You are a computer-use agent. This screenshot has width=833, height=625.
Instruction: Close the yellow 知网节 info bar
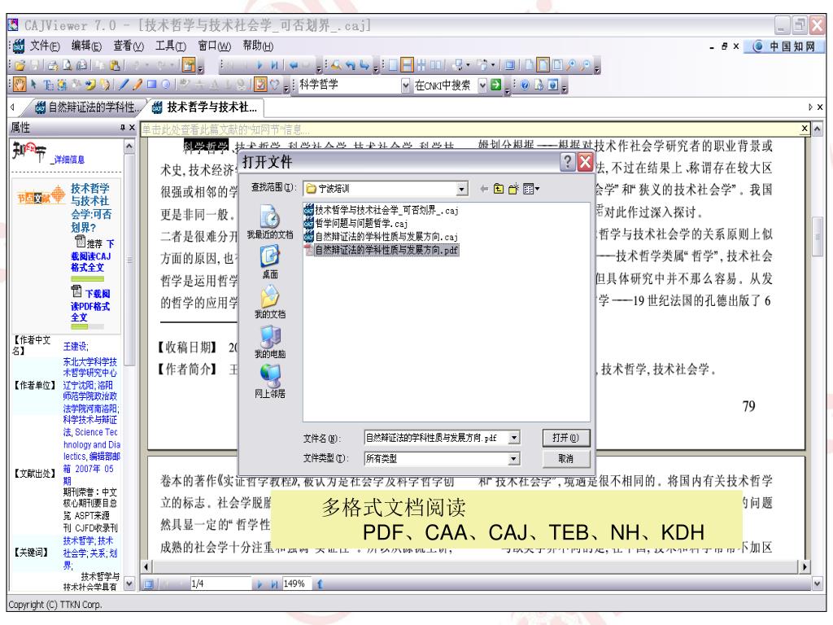click(805, 128)
